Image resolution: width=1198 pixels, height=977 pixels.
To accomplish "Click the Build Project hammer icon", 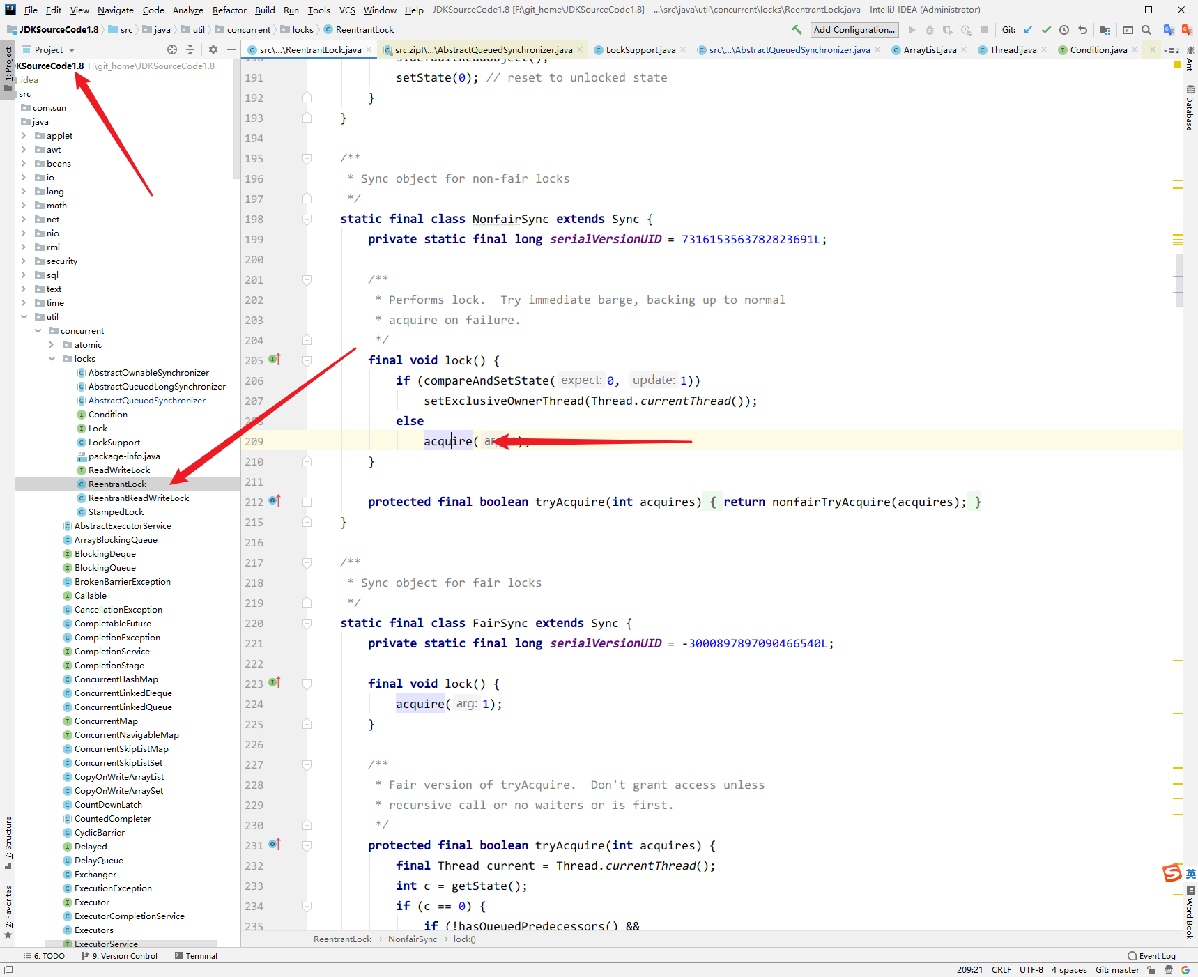I will click(x=797, y=30).
